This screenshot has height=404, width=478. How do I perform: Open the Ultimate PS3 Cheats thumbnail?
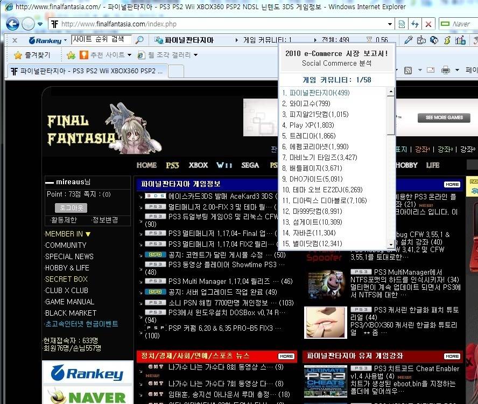point(326,381)
